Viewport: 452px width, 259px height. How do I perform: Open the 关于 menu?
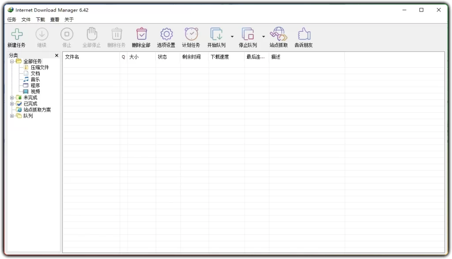[69, 19]
